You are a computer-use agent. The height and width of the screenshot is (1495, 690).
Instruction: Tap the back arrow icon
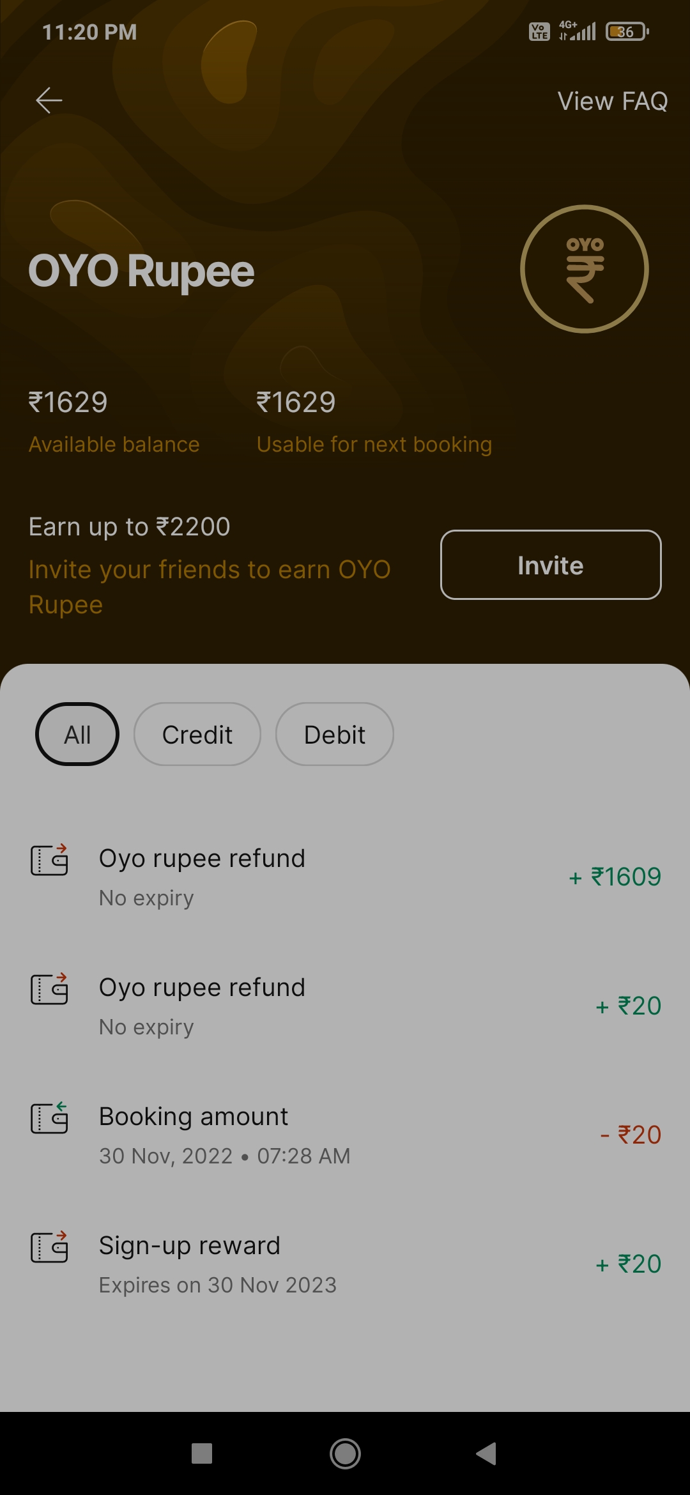pos(49,100)
